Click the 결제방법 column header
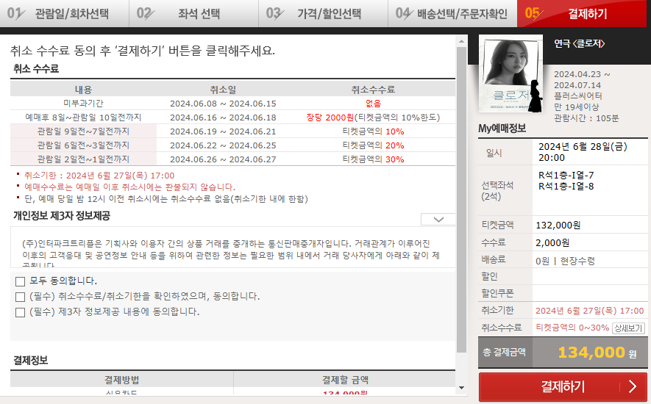Viewport: 651px width, 404px height. [121, 380]
